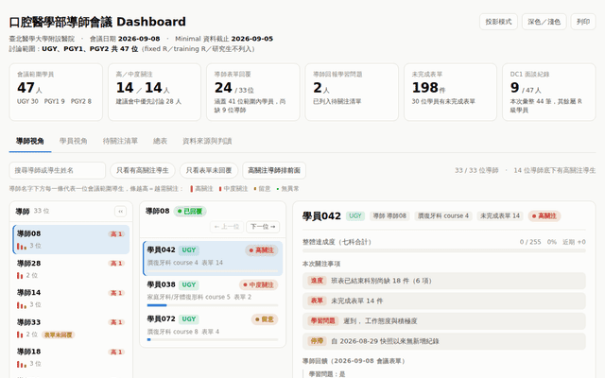Click the 高關注 badge in the detail header
Viewport: 605px width, 378px height.
point(544,216)
